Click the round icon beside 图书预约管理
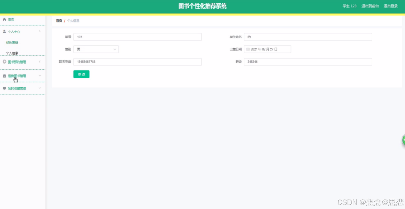Viewport: 405px width, 209px height. (4, 62)
